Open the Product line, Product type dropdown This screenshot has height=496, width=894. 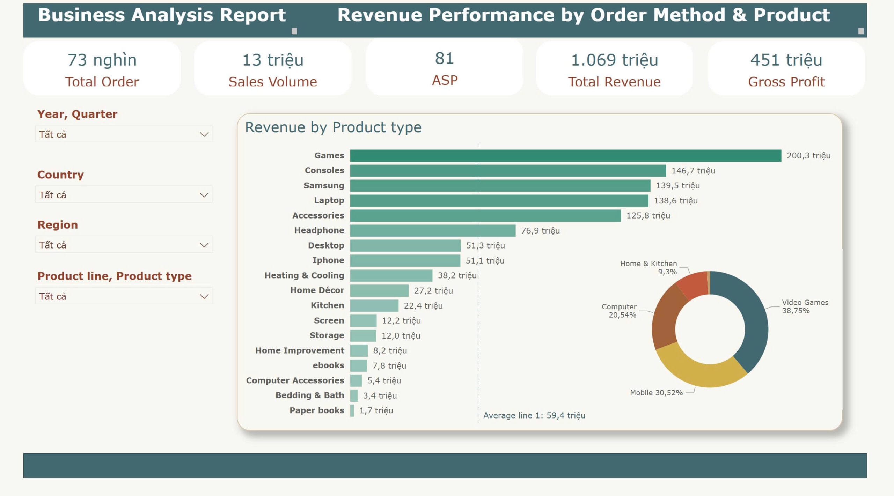(x=123, y=296)
